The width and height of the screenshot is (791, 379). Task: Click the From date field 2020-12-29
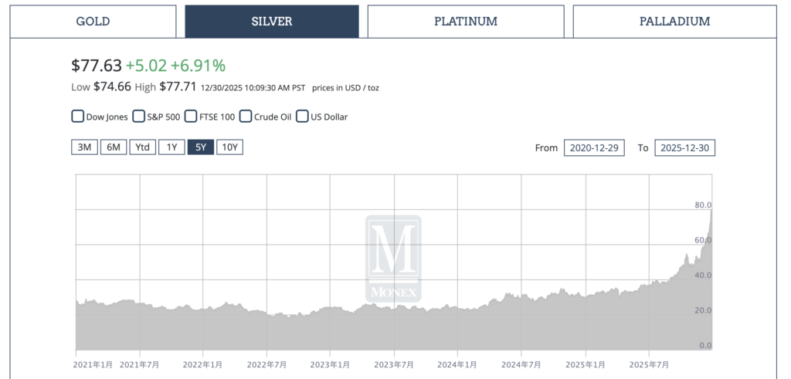(x=594, y=147)
